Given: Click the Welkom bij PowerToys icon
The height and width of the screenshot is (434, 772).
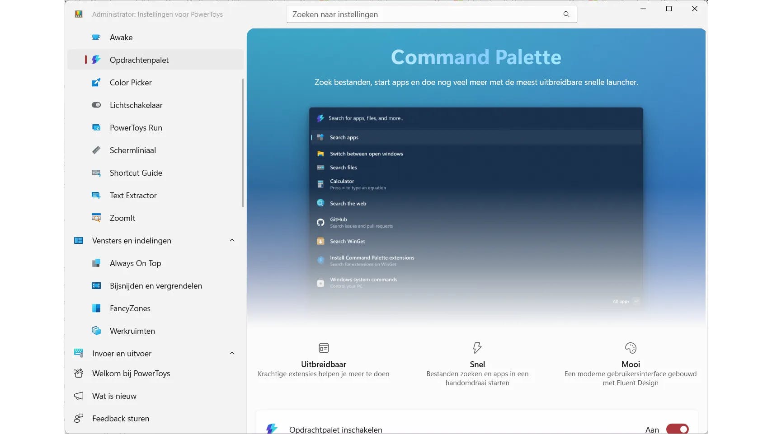Looking at the screenshot, I should click(x=79, y=373).
